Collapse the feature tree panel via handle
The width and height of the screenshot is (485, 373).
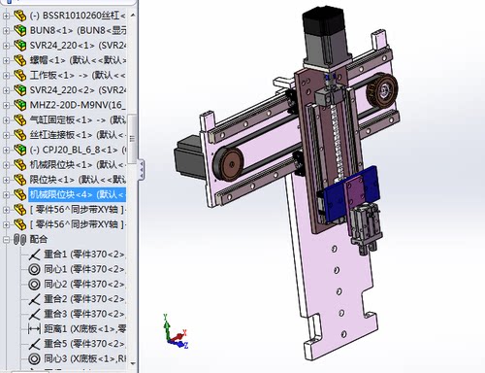pyautogui.click(x=142, y=169)
